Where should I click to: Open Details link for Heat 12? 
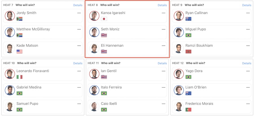point(247,63)
